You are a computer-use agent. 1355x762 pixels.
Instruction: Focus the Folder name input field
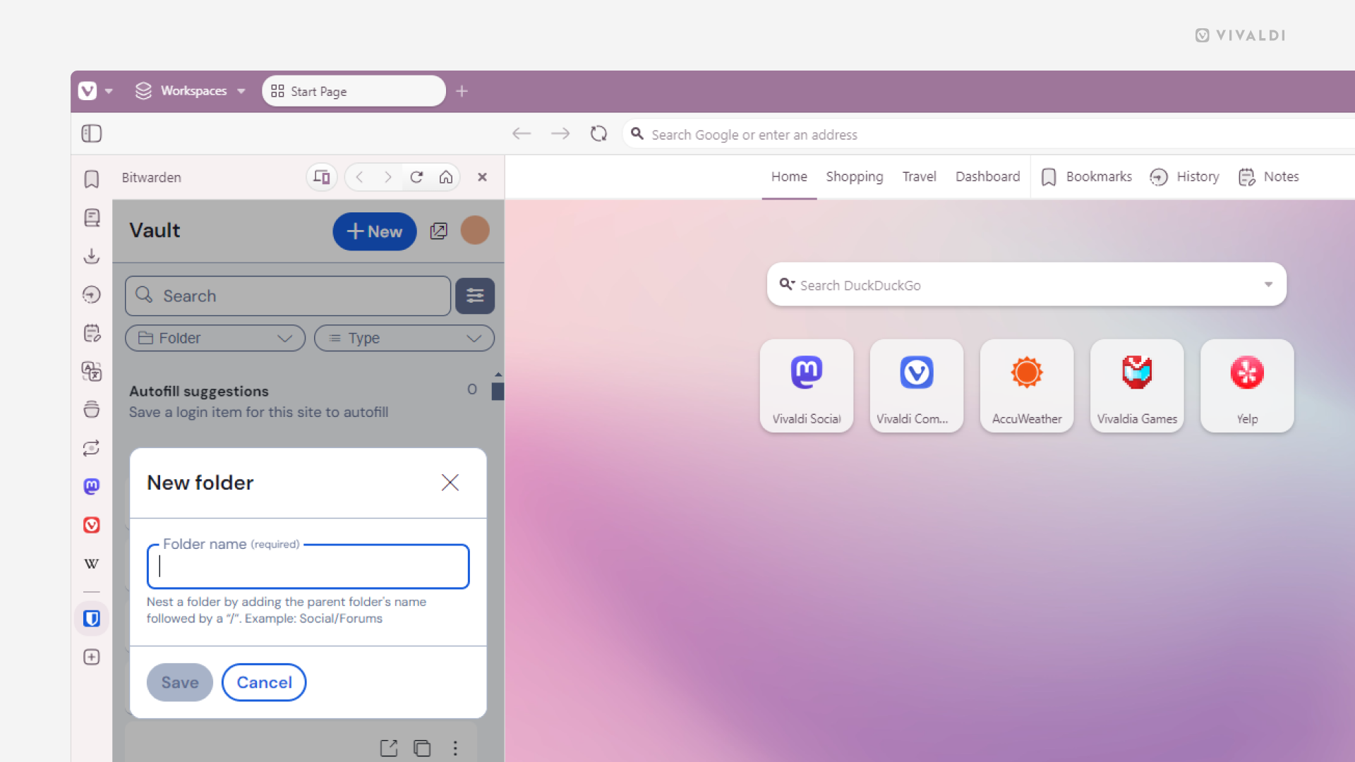[x=308, y=567]
